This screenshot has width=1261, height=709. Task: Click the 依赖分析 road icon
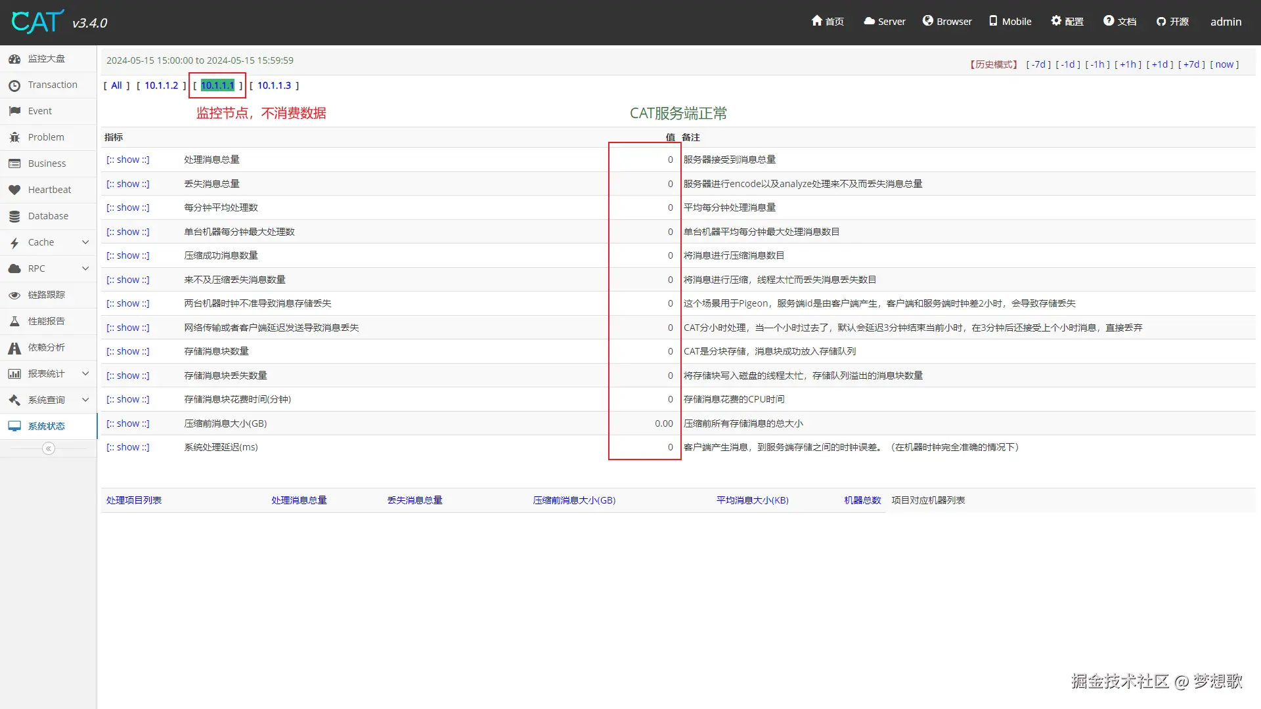point(14,348)
